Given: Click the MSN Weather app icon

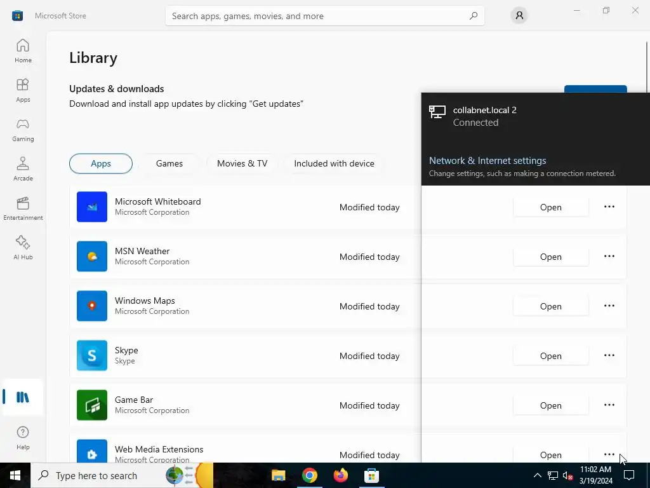Looking at the screenshot, I should (92, 257).
